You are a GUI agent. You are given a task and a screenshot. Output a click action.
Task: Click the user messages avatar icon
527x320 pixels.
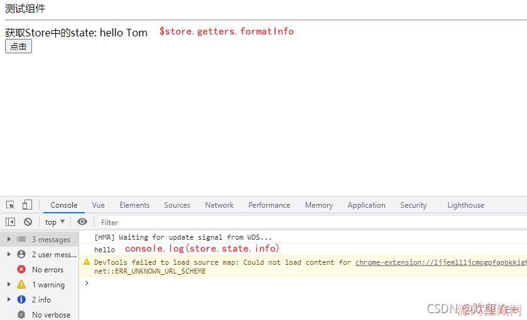point(21,254)
